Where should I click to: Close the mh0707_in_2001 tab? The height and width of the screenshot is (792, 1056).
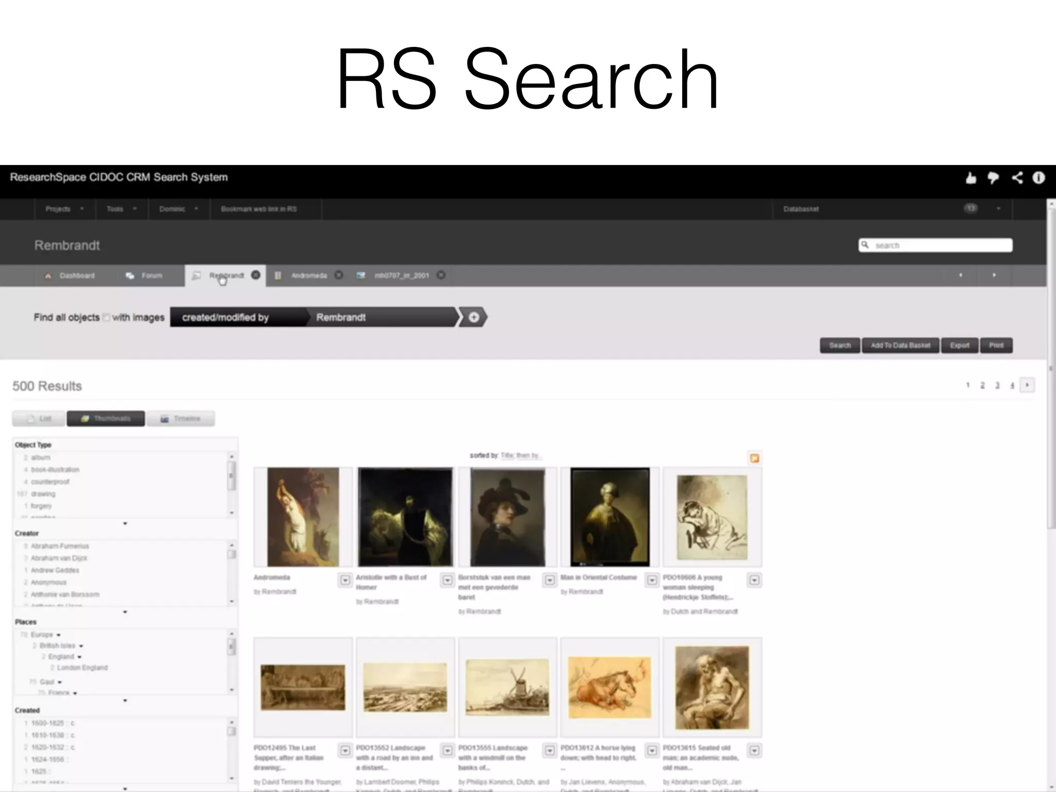point(441,275)
